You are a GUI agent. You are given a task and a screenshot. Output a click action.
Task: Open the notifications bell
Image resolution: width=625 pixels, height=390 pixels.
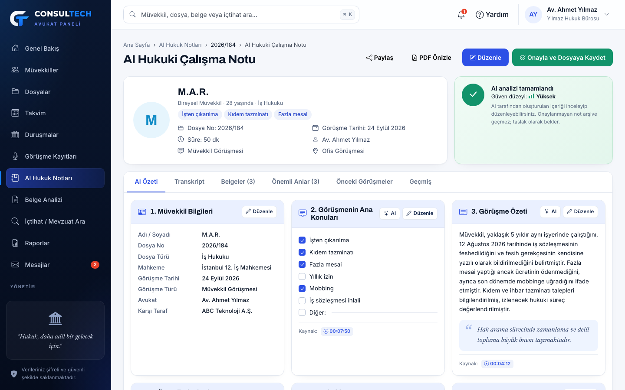[x=461, y=15]
